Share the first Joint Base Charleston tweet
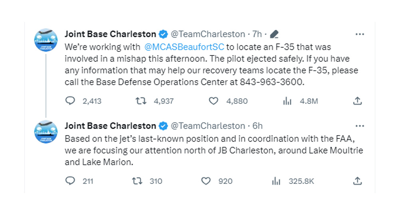The height and width of the screenshot is (215, 409). pyautogui.click(x=357, y=101)
